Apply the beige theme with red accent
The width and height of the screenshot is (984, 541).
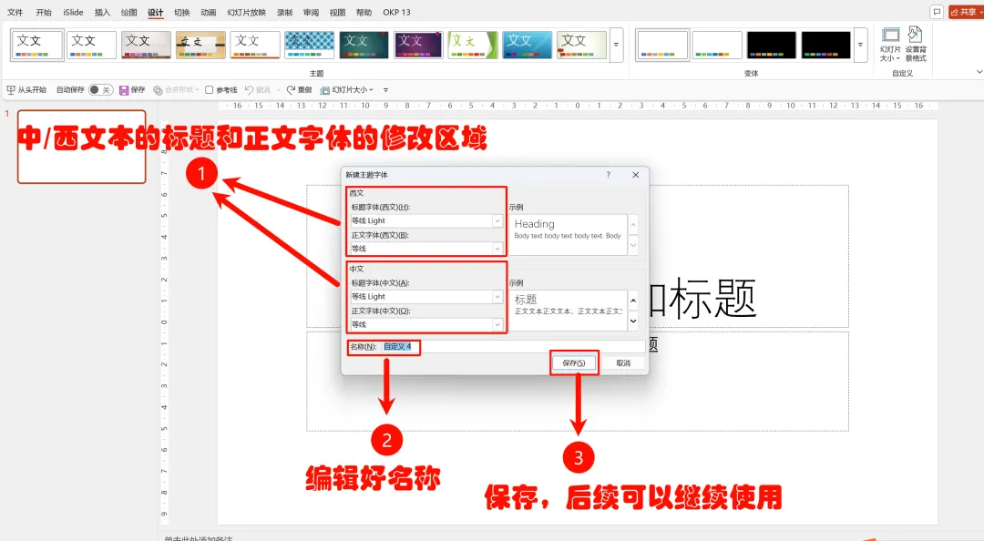581,46
